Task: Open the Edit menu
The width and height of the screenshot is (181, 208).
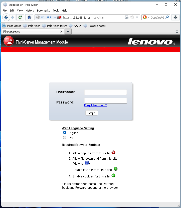Action: tap(12, 11)
